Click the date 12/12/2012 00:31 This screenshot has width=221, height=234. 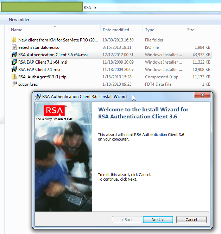pos(118,54)
